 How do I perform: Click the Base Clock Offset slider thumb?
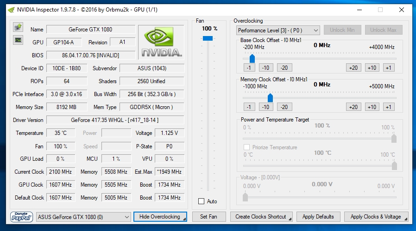[x=252, y=58]
